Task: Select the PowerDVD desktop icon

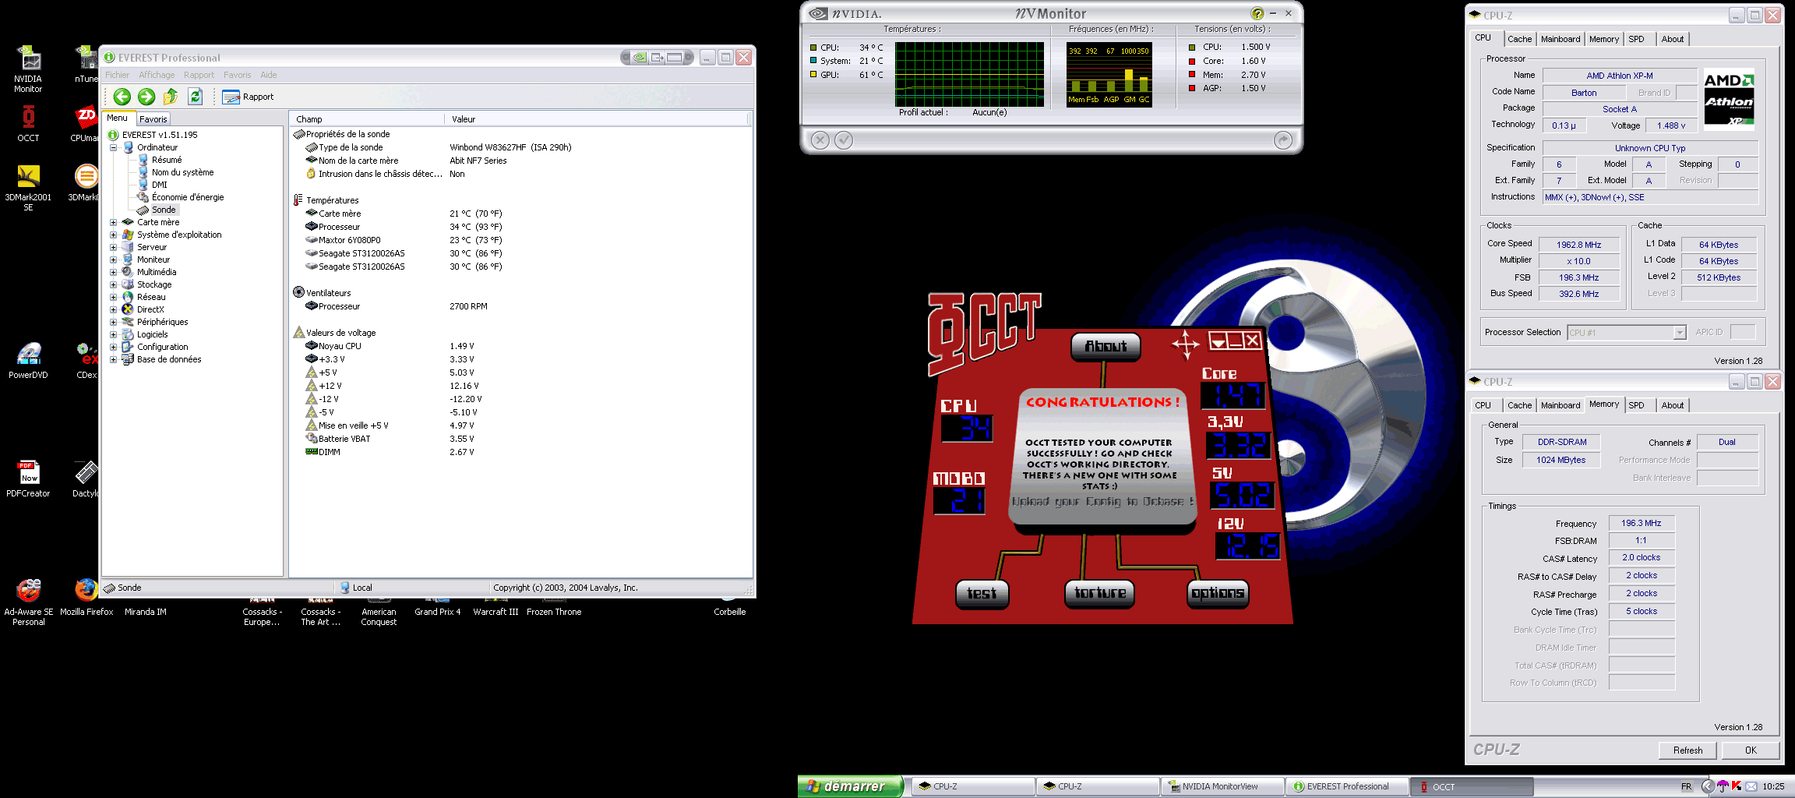Action: tap(28, 361)
